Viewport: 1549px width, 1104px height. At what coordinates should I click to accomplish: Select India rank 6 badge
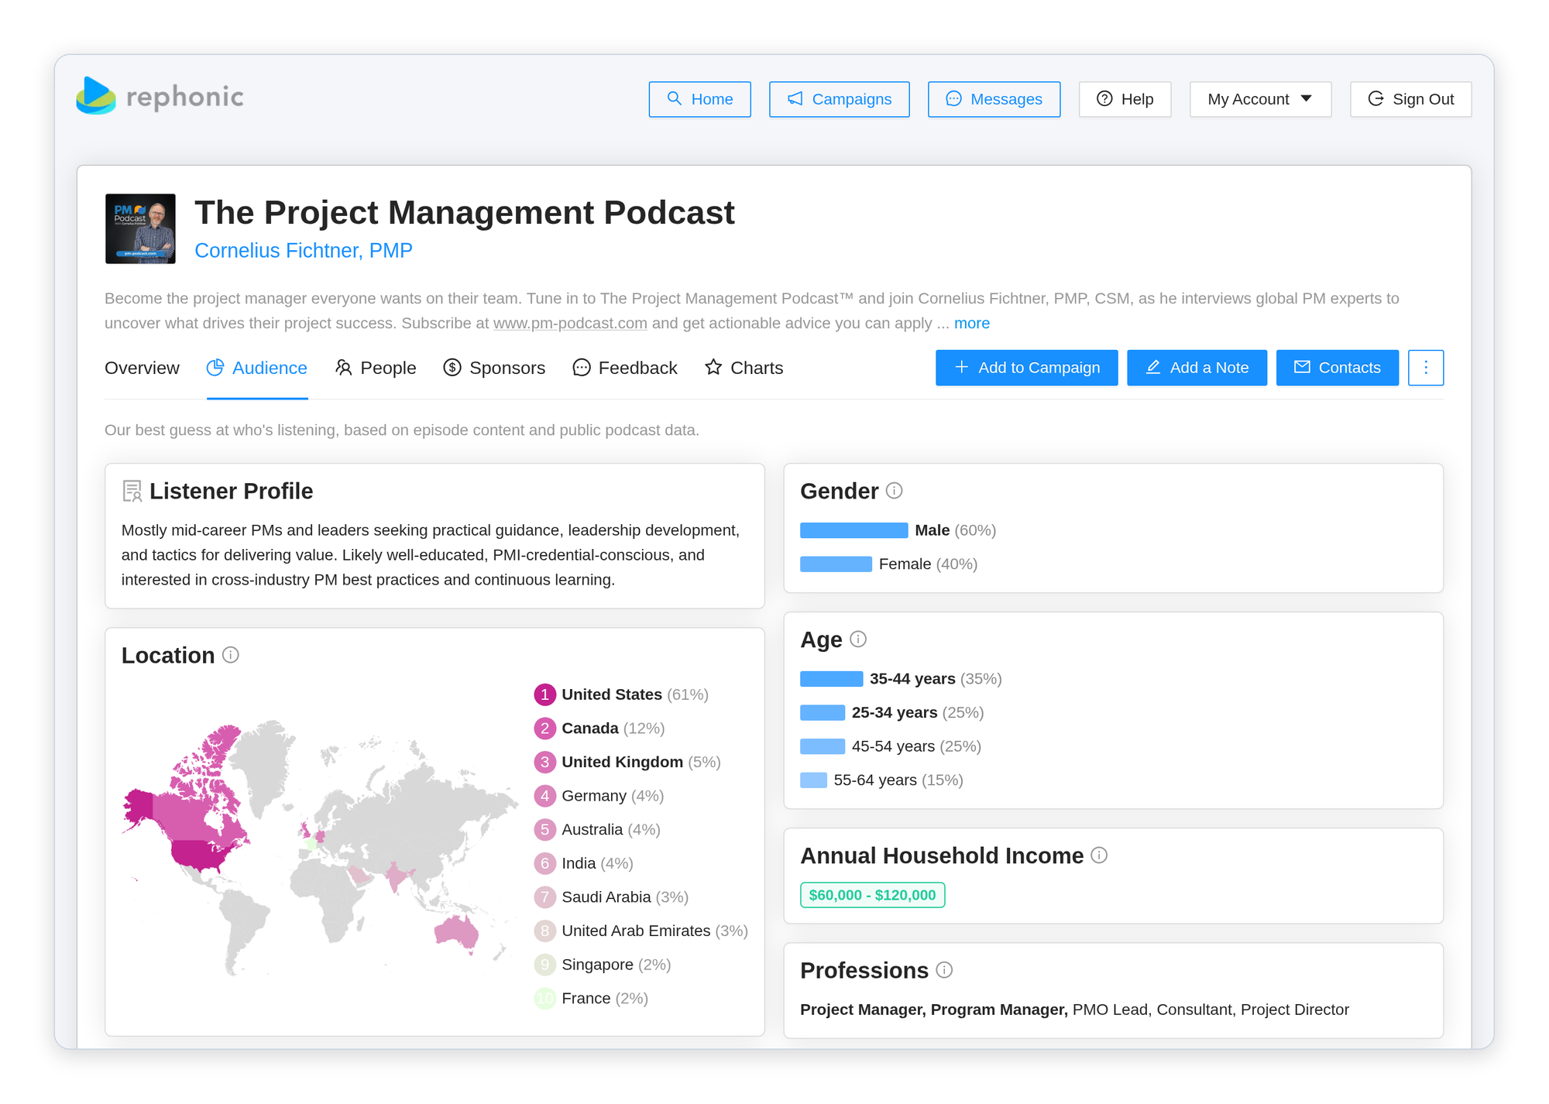(x=544, y=863)
